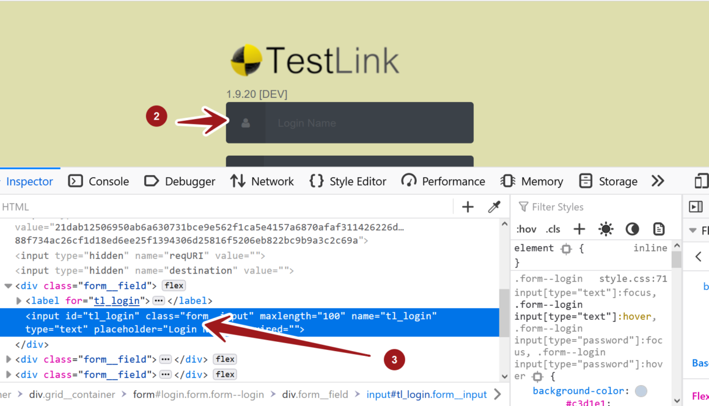Click flex badge on expanded form__field div
This screenshot has width=709, height=406.
pos(174,286)
